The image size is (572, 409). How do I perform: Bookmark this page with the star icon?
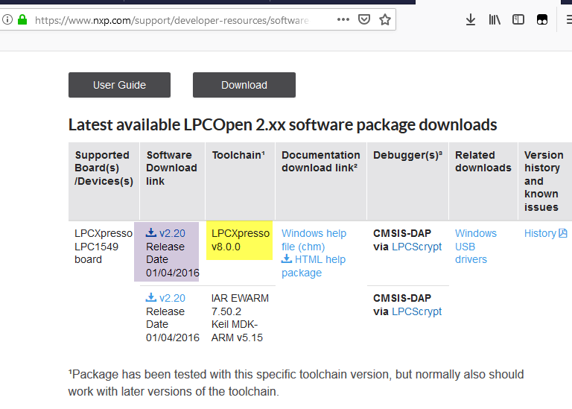(x=385, y=19)
